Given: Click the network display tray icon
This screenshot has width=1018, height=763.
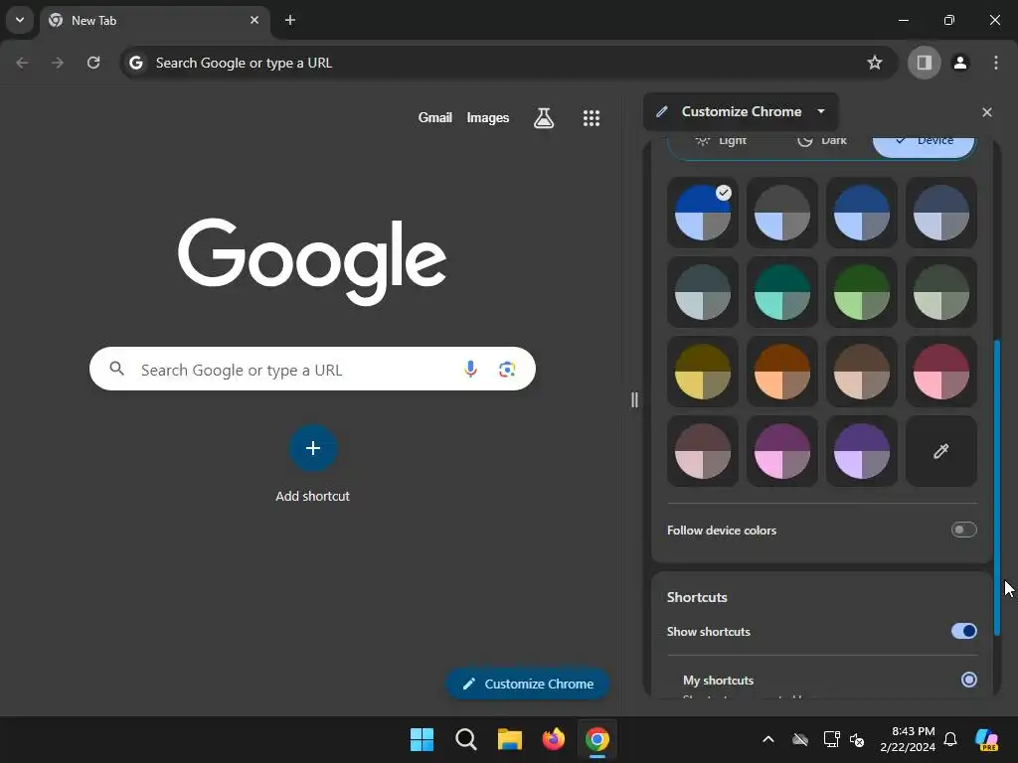Looking at the screenshot, I should pyautogui.click(x=831, y=739).
